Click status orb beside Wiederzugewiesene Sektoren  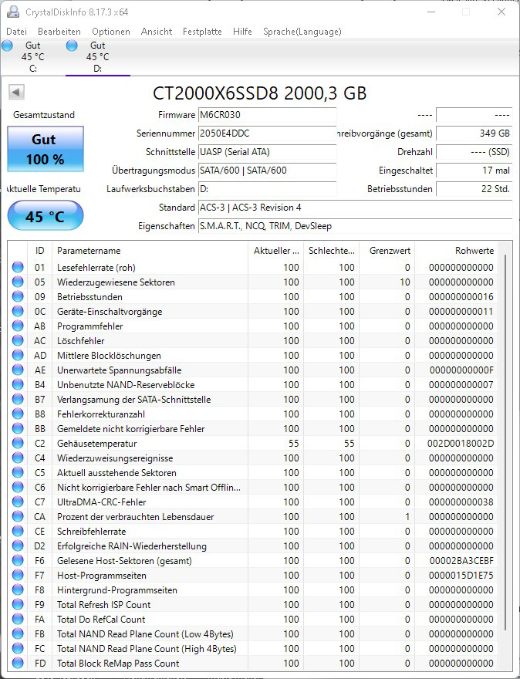point(18,282)
